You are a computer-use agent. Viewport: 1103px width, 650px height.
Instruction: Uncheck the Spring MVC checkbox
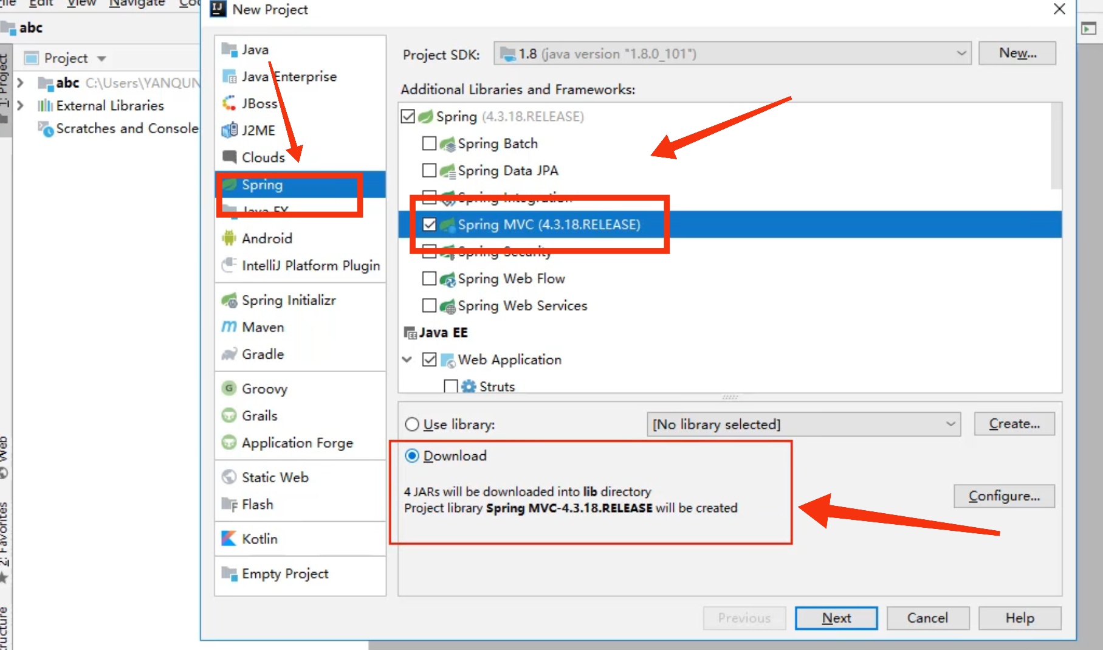(430, 224)
